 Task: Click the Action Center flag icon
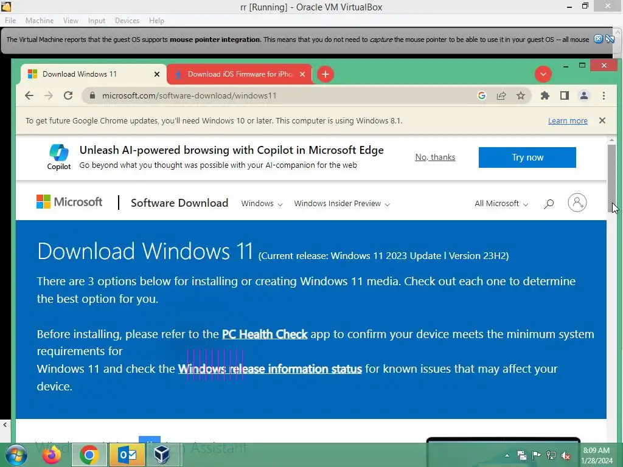pos(537,455)
